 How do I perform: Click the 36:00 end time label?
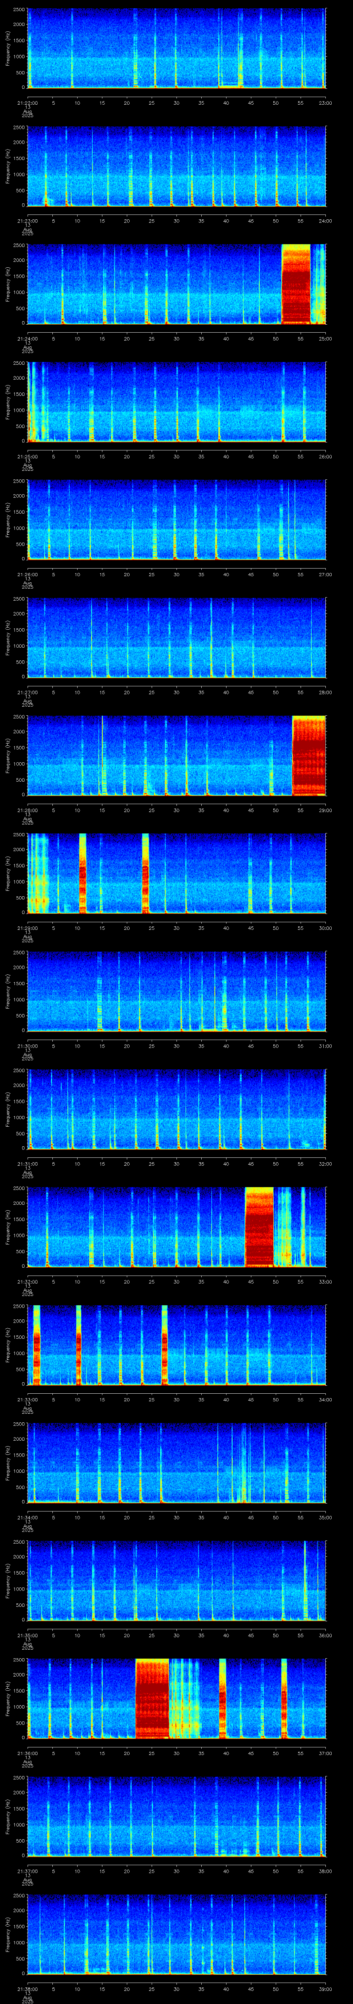pyautogui.click(x=325, y=1635)
